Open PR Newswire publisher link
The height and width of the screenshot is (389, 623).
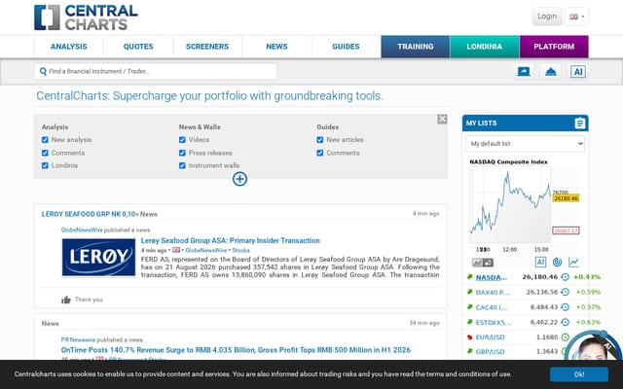point(78,339)
